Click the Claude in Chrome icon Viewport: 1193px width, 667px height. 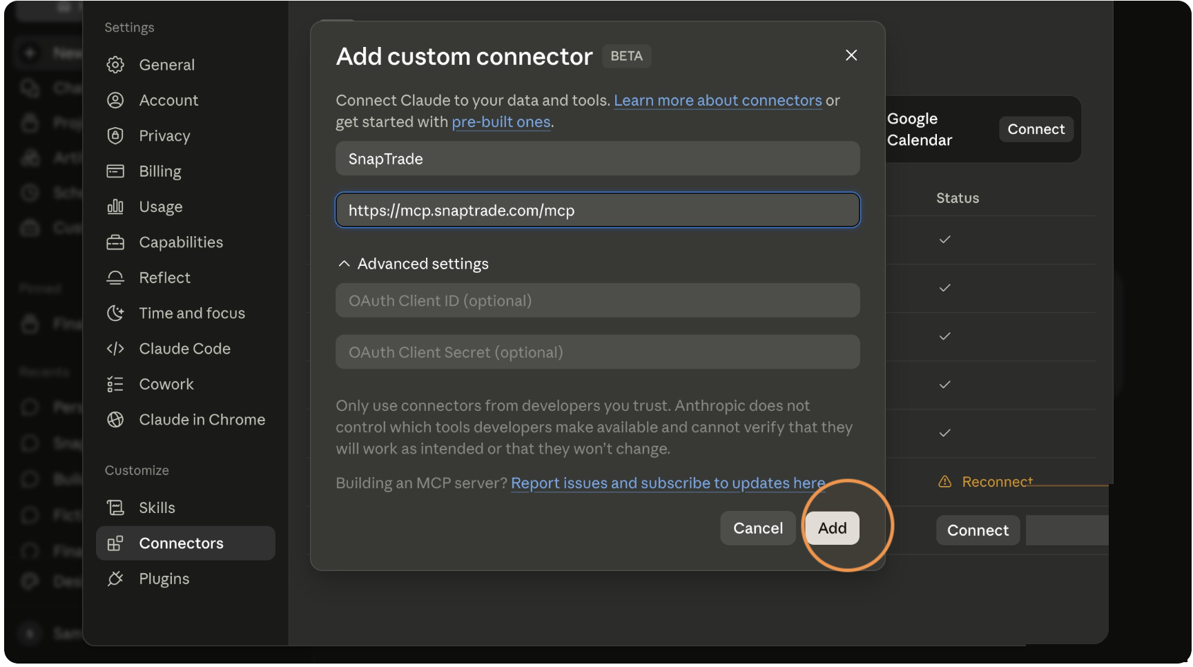[x=115, y=420]
